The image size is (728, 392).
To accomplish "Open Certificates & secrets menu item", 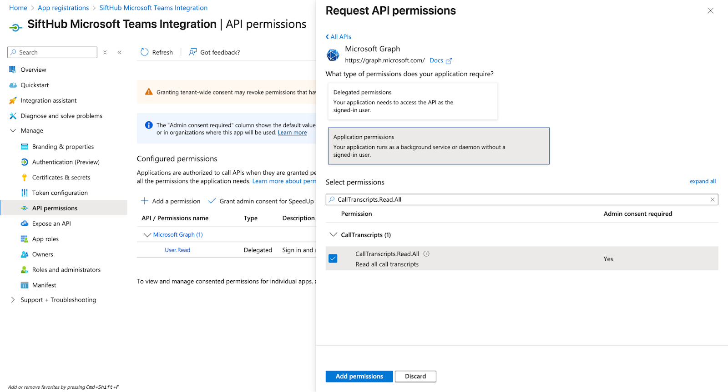I will click(x=61, y=178).
